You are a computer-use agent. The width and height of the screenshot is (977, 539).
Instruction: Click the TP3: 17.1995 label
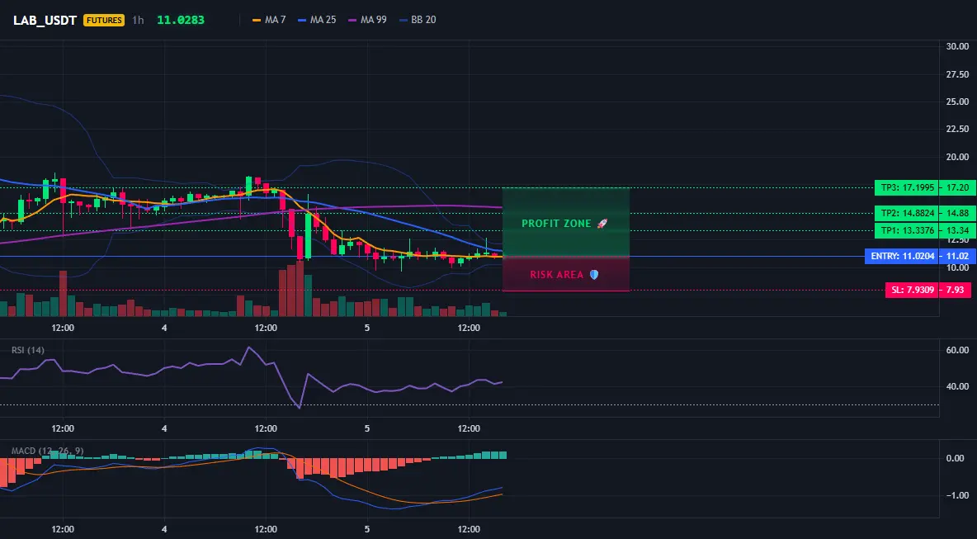tap(907, 187)
